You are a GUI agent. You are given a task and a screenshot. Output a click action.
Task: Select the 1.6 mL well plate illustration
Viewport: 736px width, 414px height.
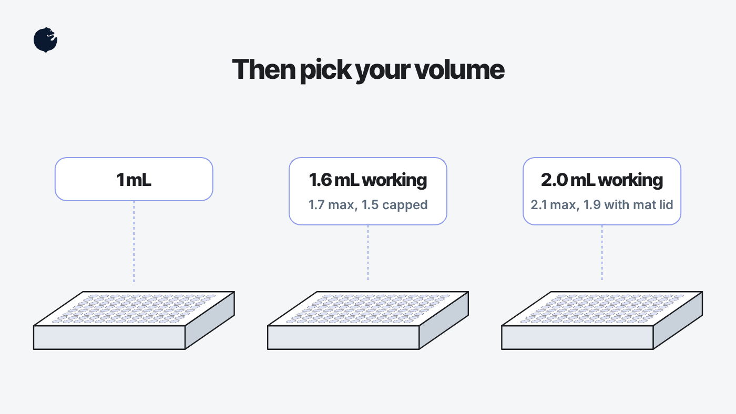click(367, 320)
